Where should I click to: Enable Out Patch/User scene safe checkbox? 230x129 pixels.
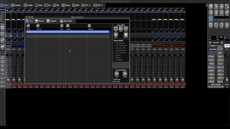point(115,46)
